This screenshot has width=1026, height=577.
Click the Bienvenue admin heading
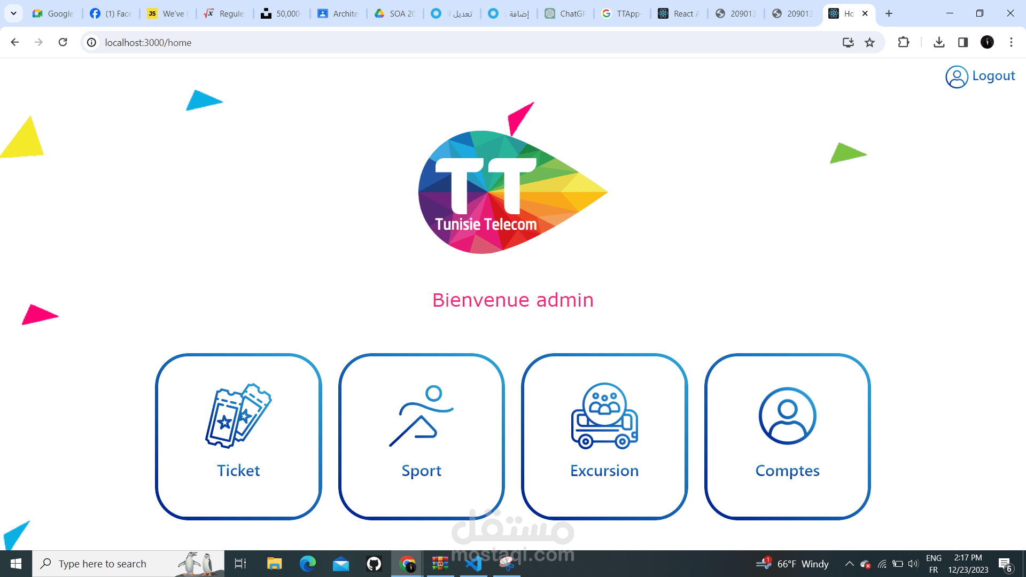(x=513, y=300)
